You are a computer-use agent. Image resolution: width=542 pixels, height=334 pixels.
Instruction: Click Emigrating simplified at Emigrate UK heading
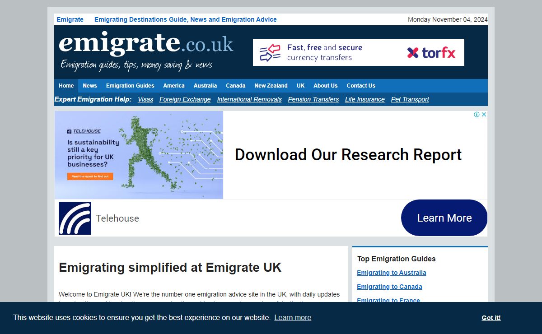coord(170,267)
